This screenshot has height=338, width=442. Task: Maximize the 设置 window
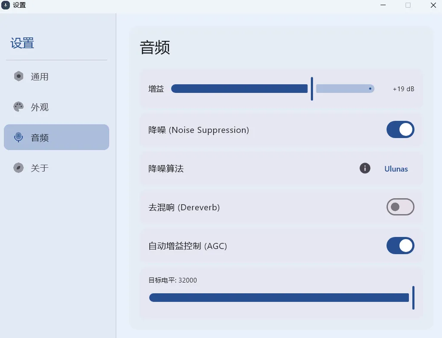pyautogui.click(x=408, y=5)
